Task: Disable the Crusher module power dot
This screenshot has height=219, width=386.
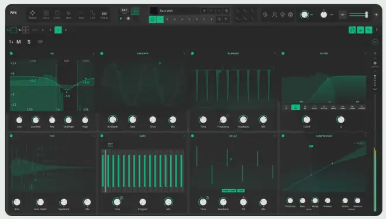Action: click(102, 53)
